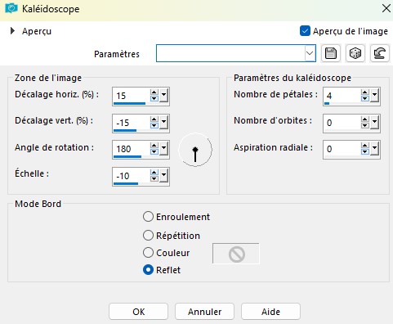
Task: Click the disabled Couleur color swatch
Action: point(236,254)
